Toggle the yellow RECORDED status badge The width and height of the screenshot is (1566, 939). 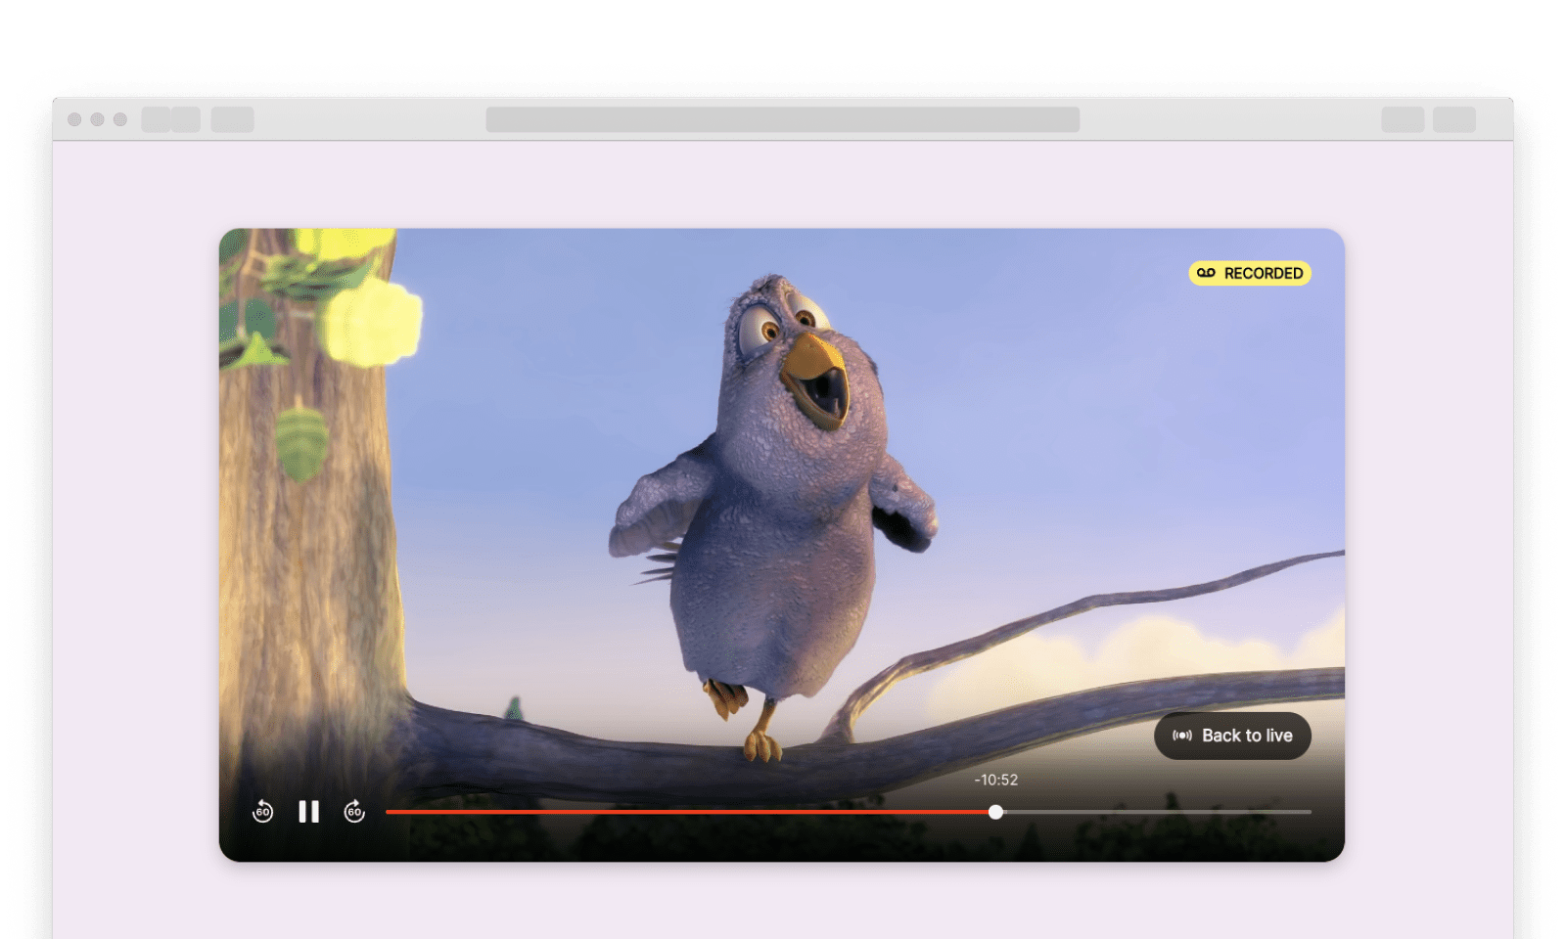click(1250, 275)
